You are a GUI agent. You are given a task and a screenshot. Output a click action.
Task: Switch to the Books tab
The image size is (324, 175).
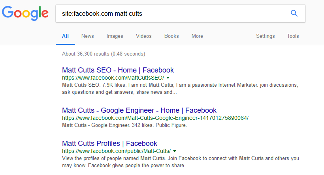(x=171, y=36)
